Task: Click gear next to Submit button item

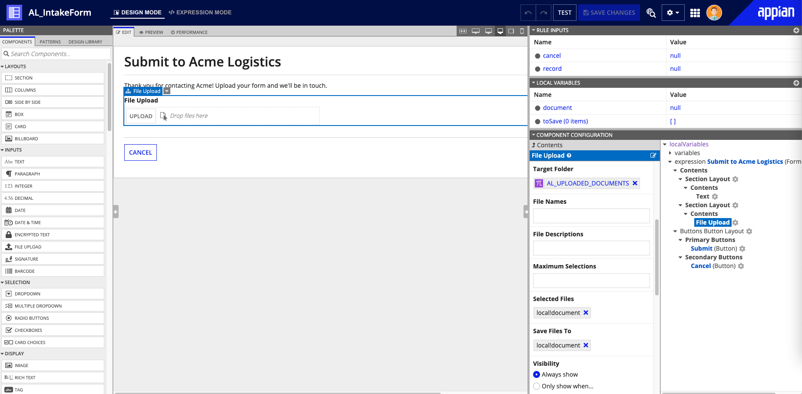Action: [742, 248]
